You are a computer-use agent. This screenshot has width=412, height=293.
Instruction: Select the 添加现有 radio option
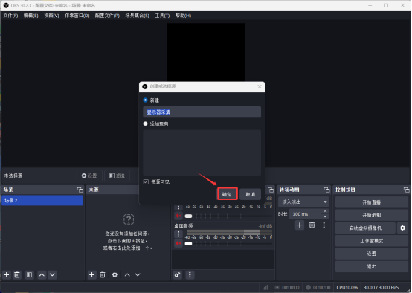145,123
